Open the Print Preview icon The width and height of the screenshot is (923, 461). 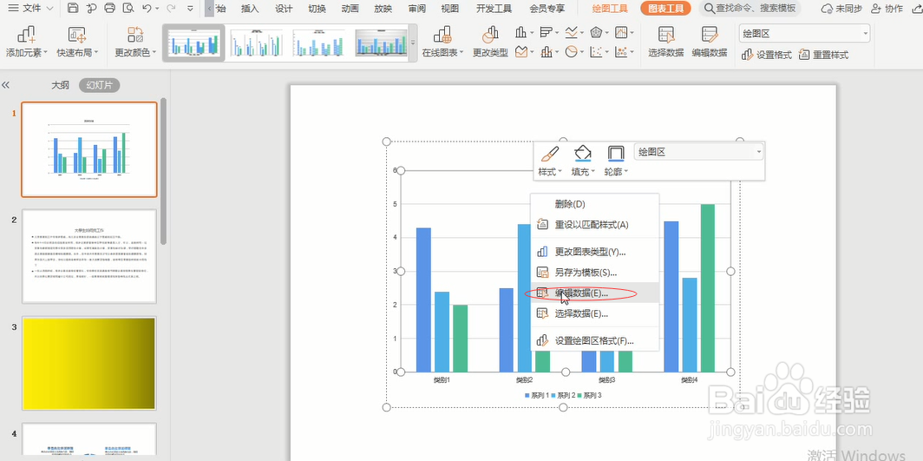click(128, 8)
